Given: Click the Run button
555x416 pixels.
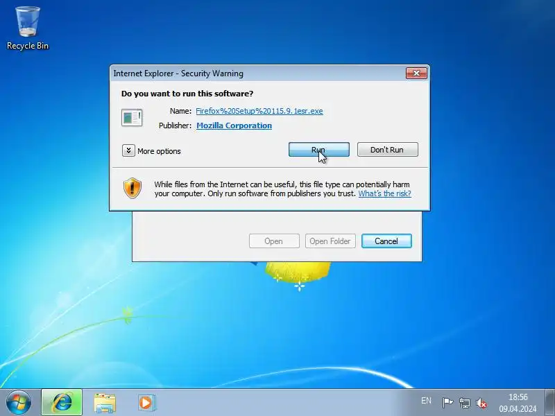Looking at the screenshot, I should pos(319,150).
